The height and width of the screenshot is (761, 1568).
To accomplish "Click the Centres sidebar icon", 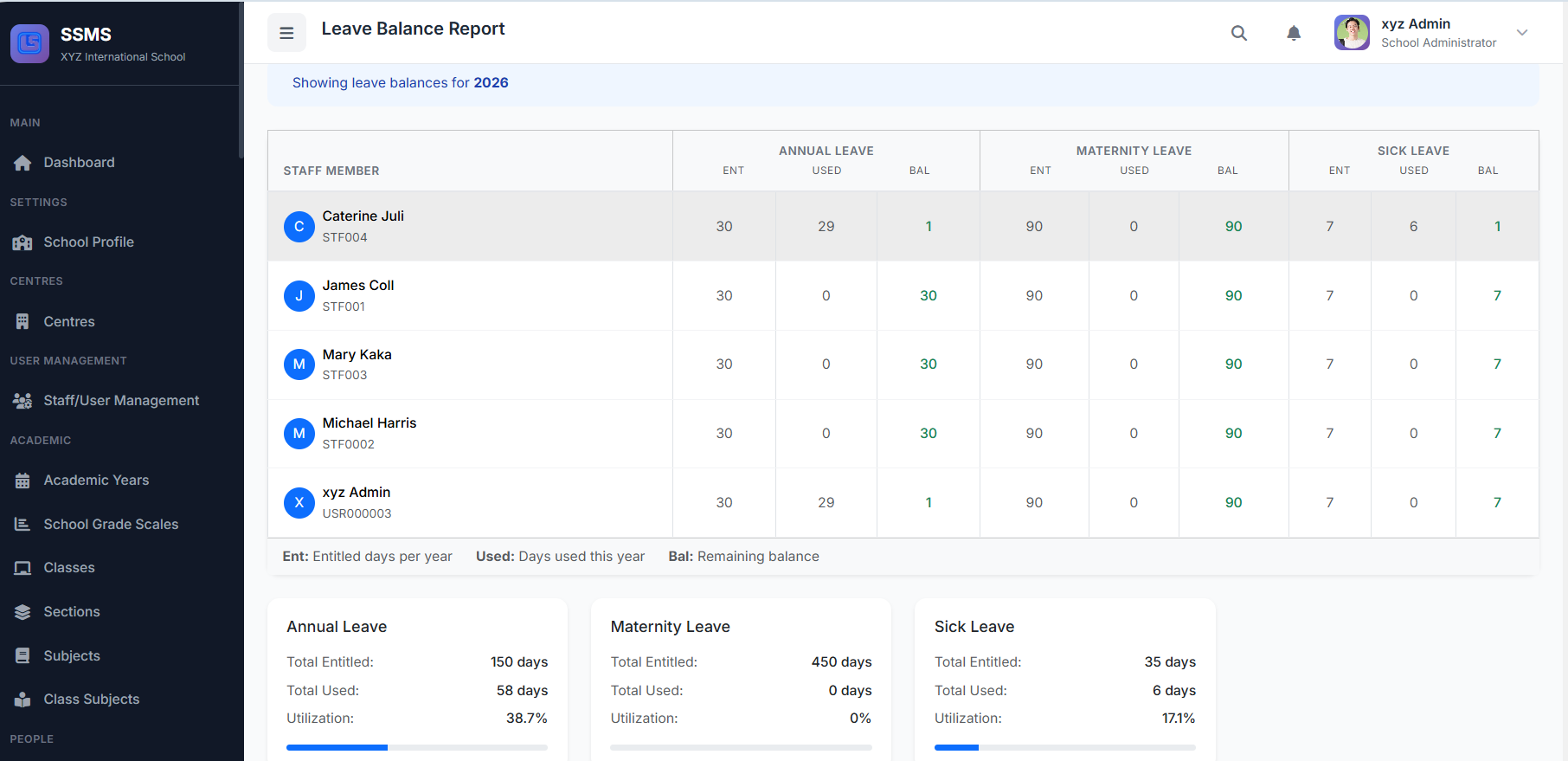I will click(22, 322).
